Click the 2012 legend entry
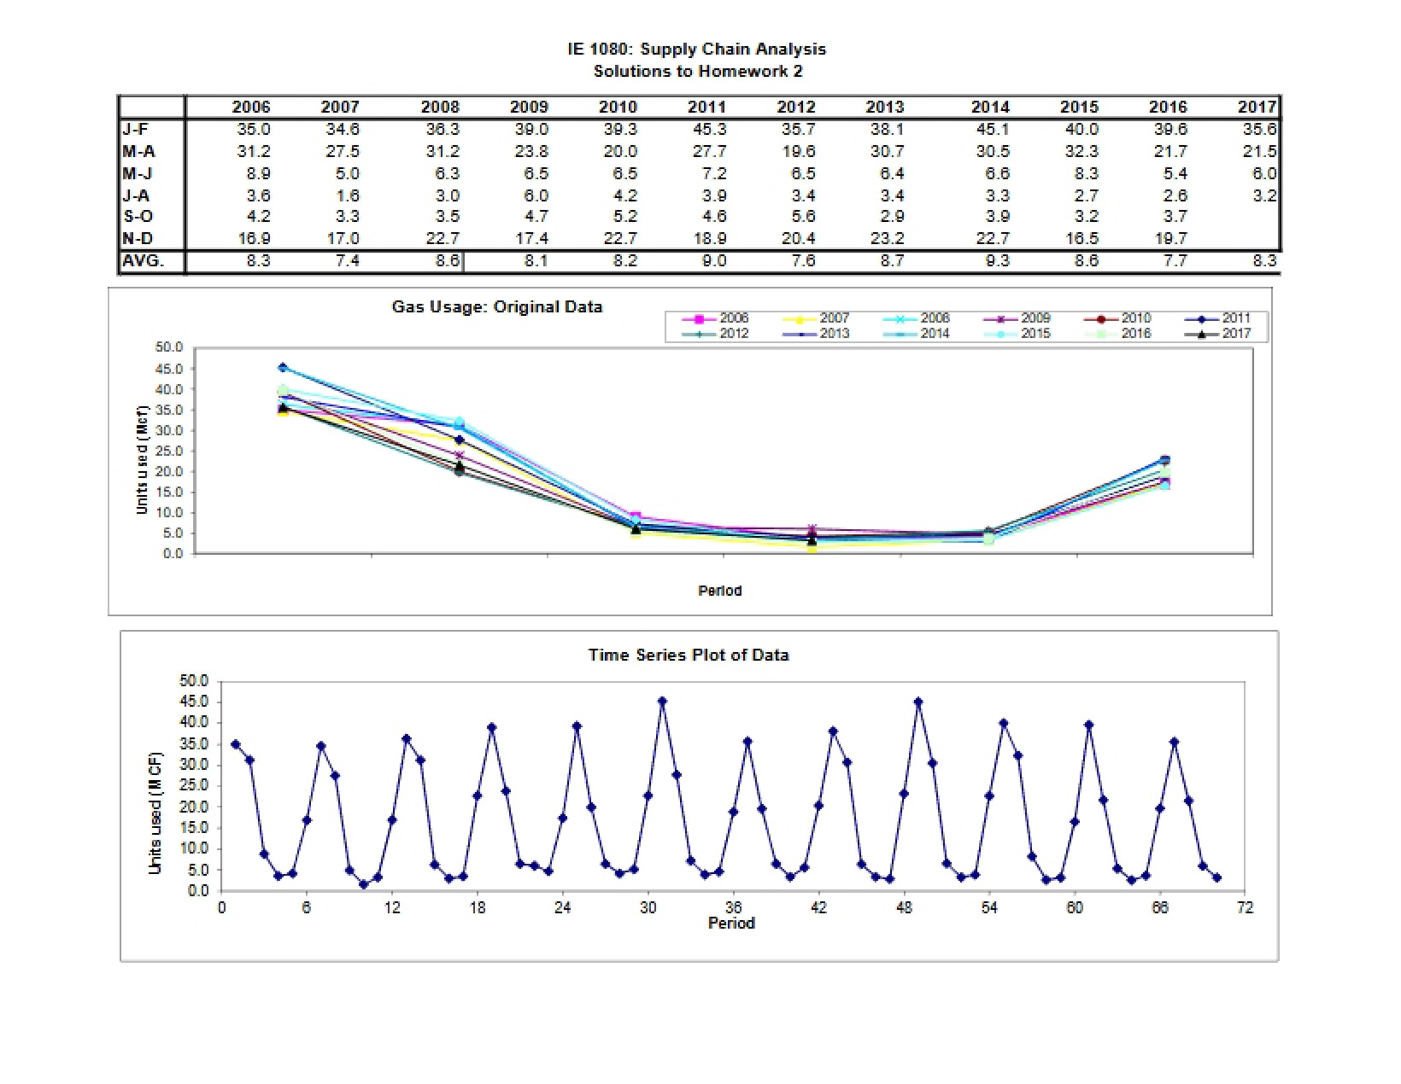Screen dimensions: 1401x1084 tap(714, 334)
